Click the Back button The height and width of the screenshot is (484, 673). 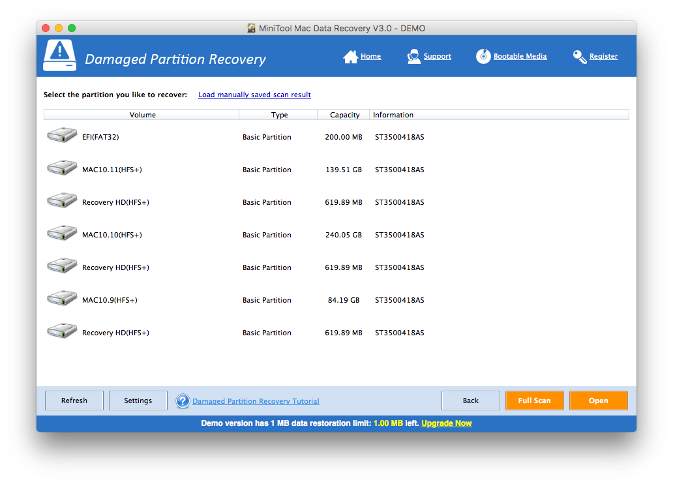point(470,401)
